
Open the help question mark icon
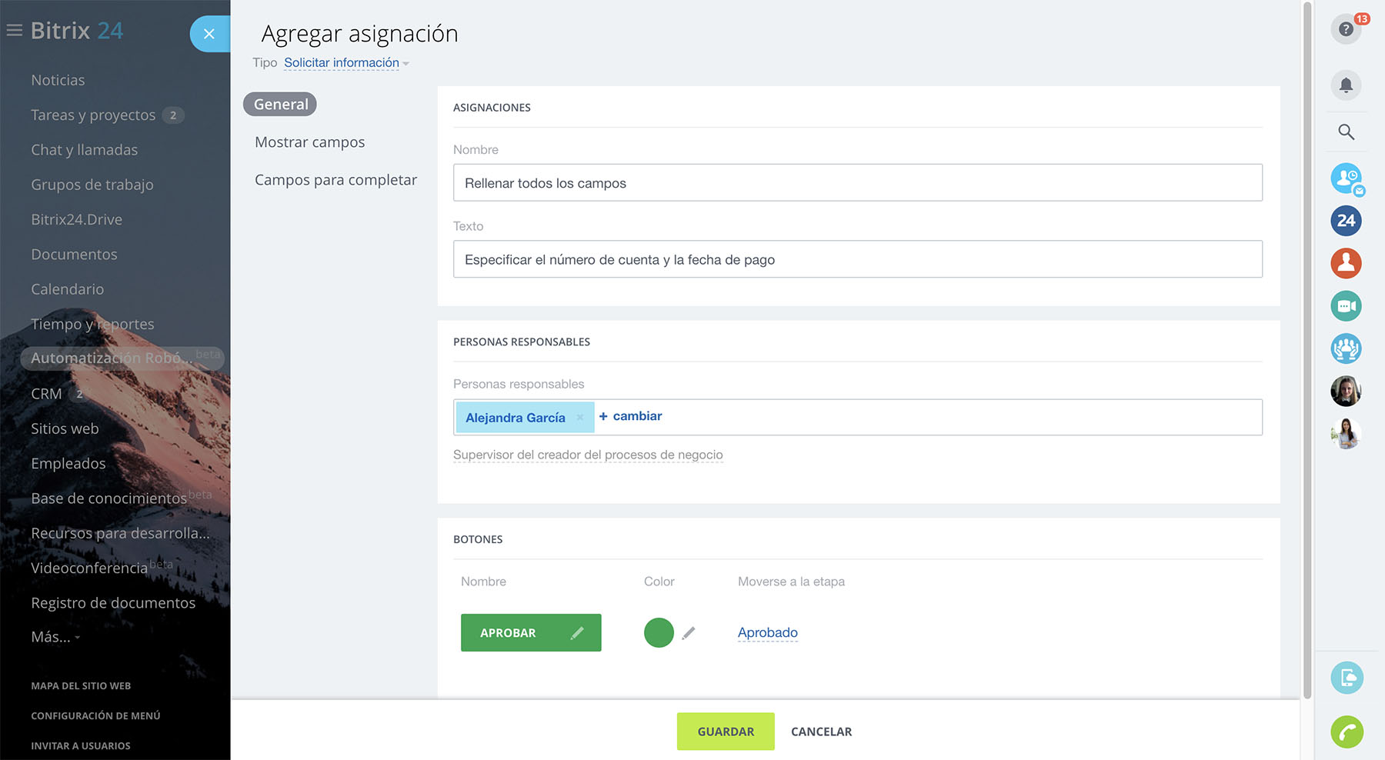click(1346, 29)
